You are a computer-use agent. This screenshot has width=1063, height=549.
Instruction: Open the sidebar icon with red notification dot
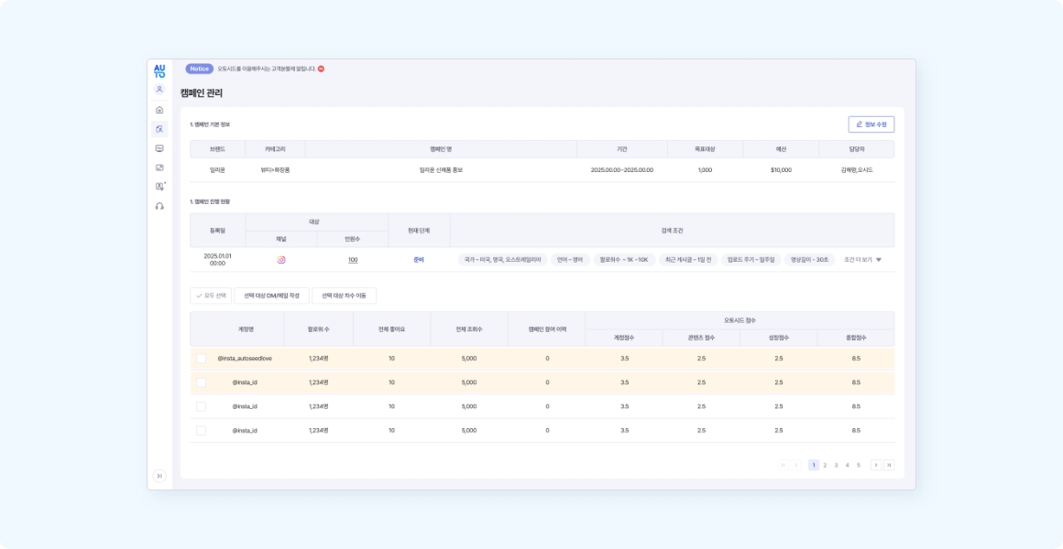[159, 187]
